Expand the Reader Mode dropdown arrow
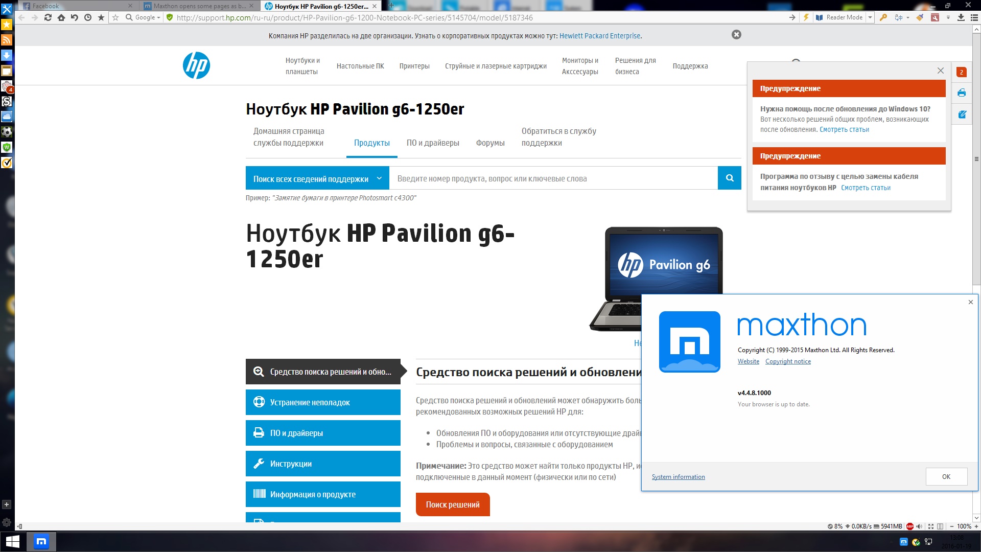Screen dimensions: 981x552 click(870, 17)
